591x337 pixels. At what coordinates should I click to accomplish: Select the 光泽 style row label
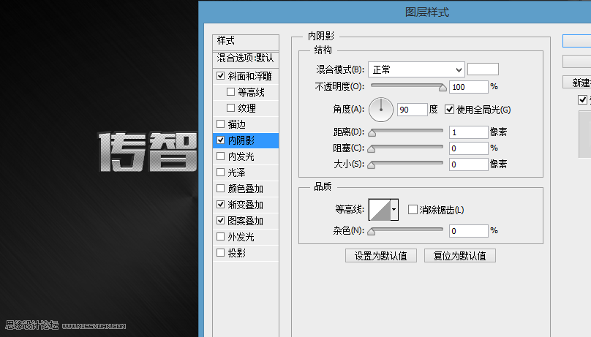tap(237, 173)
